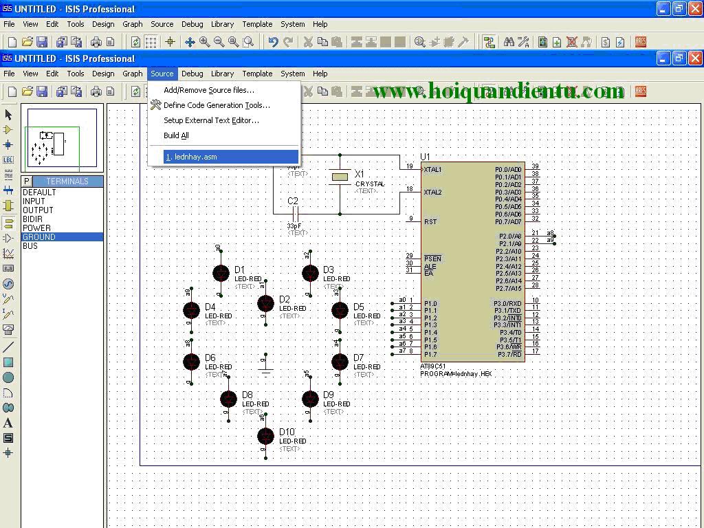Select the Selection mode arrow tool
The image size is (704, 528).
[x=8, y=115]
